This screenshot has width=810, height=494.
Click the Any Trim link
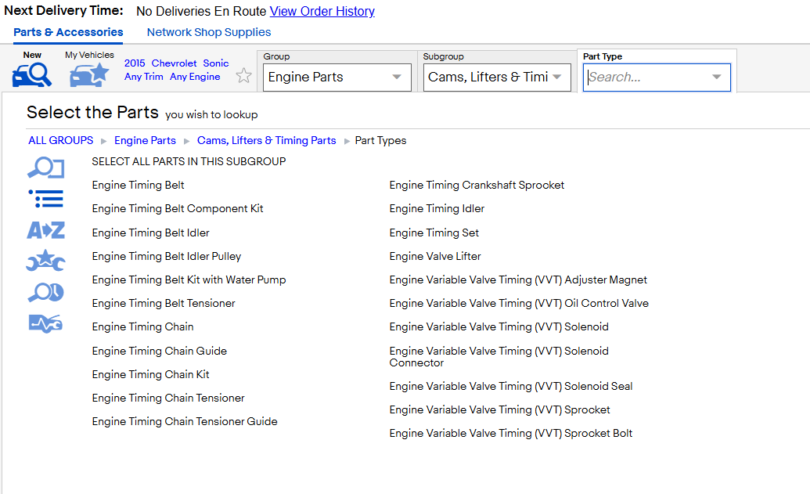[x=144, y=77]
